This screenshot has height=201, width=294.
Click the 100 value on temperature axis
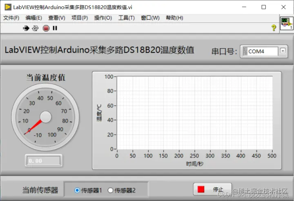[x=109, y=77]
